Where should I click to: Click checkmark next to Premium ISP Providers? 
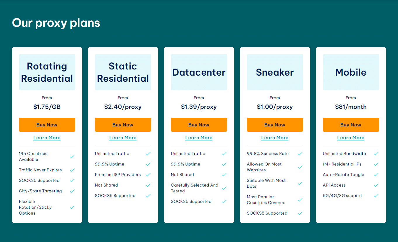point(148,175)
